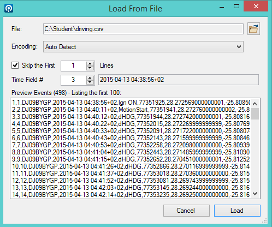Image resolution: width=272 pixels, height=227 pixels.
Task: Click the Load button
Action: pos(237,211)
